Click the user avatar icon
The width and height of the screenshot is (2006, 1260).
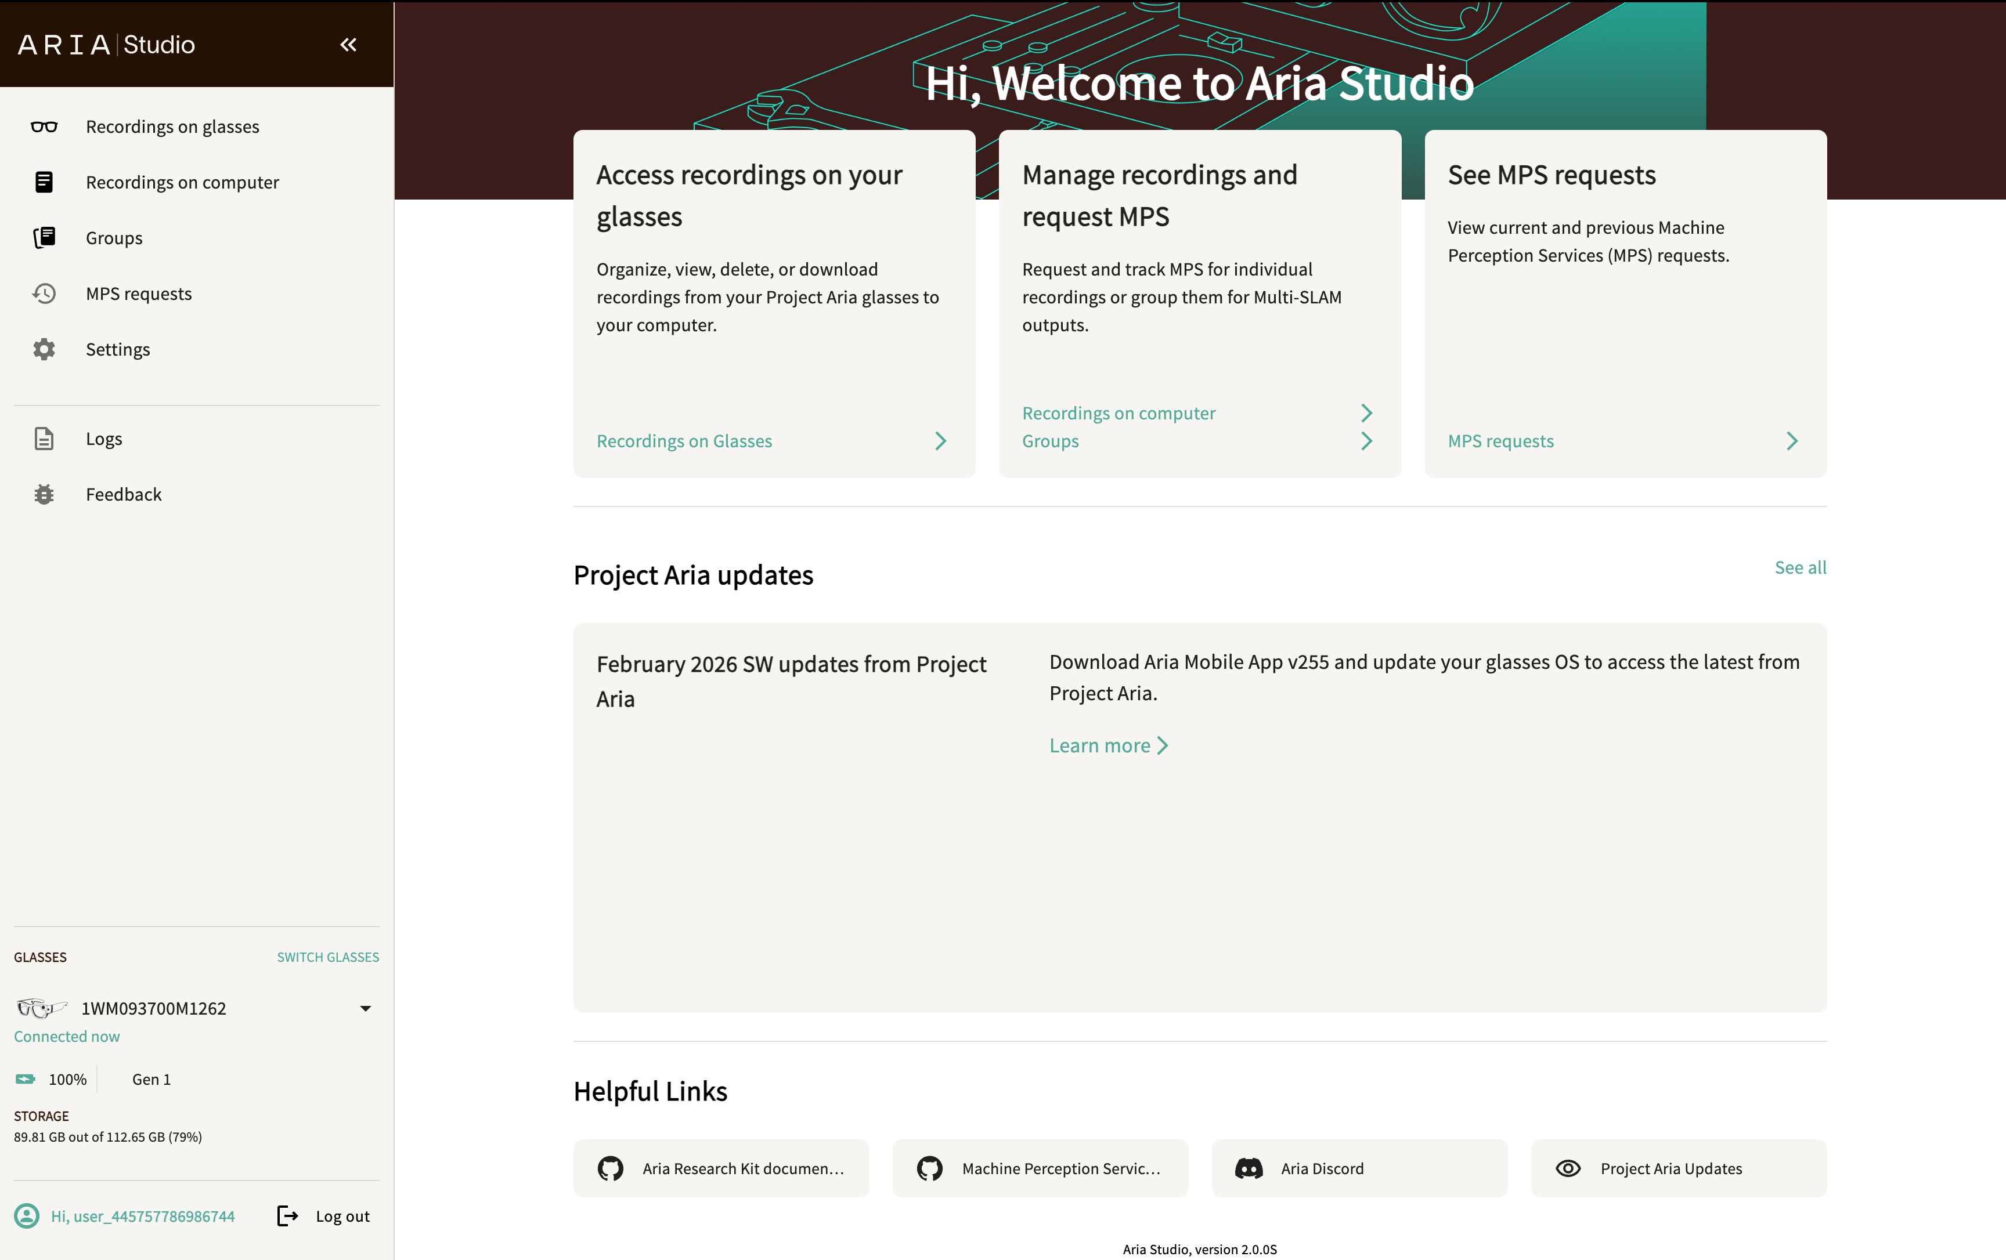tap(27, 1216)
